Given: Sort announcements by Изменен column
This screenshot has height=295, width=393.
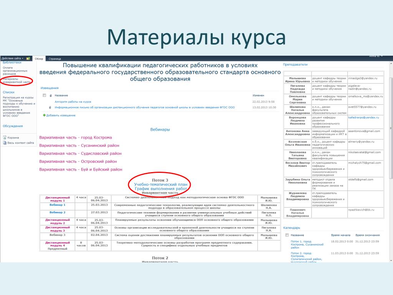Looking at the screenshot, I should [258, 95].
